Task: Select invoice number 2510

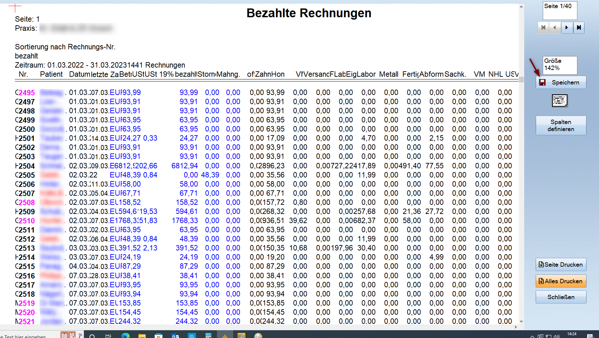Action: click(x=26, y=221)
